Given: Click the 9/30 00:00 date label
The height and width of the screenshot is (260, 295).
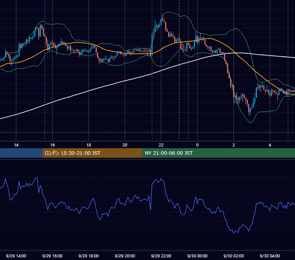Looking at the screenshot, I should (x=197, y=256).
